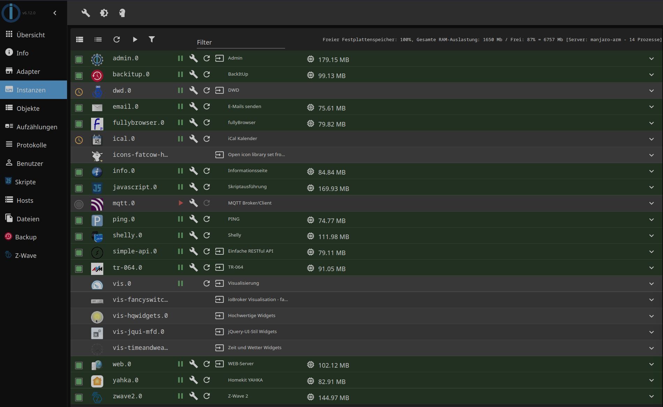Image resolution: width=663 pixels, height=407 pixels.
Task: Open the link icon for web.0
Action: pos(219,364)
